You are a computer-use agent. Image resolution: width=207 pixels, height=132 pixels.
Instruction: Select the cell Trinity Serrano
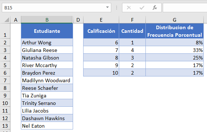click(x=47, y=103)
